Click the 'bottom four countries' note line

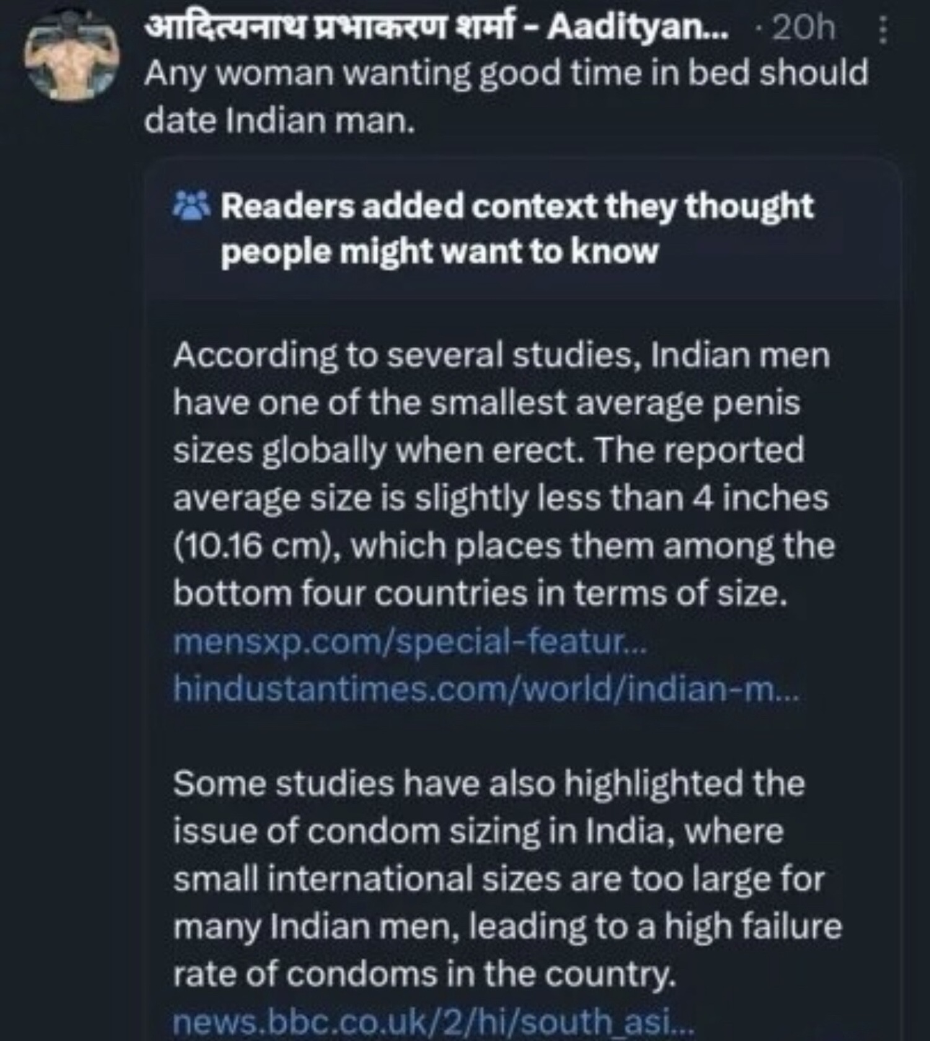coord(480,594)
